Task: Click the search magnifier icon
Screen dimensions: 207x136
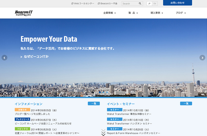Action: point(140,4)
